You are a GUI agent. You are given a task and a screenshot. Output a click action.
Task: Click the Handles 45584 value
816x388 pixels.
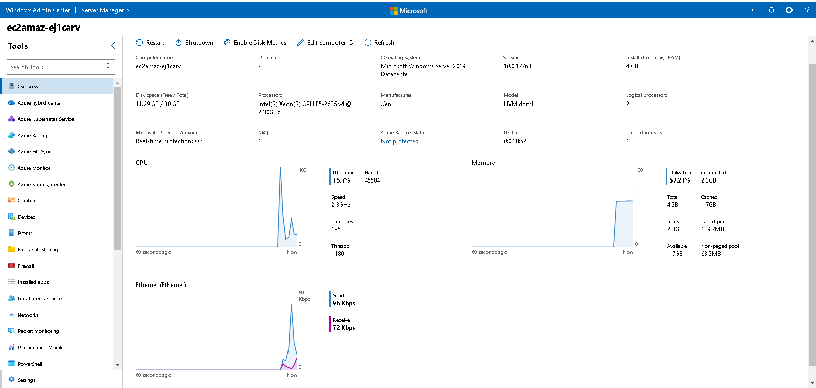pyautogui.click(x=372, y=180)
